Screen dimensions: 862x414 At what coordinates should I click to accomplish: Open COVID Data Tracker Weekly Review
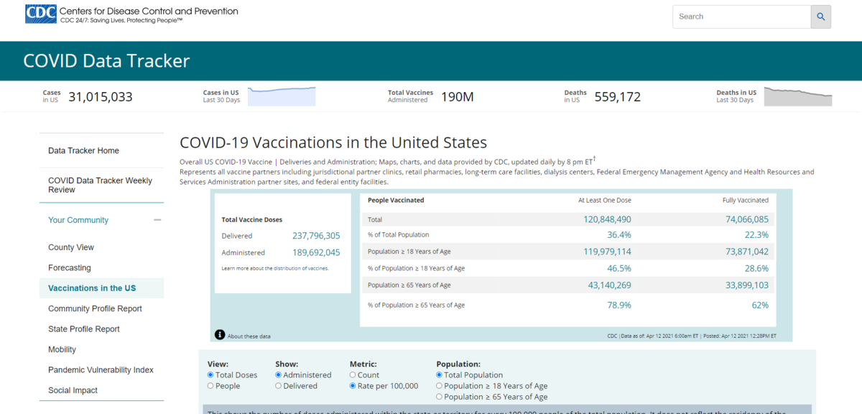coord(100,185)
